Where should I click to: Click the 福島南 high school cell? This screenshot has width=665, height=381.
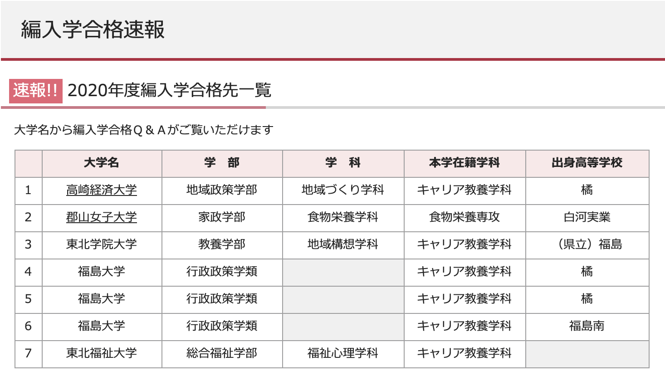click(x=587, y=326)
